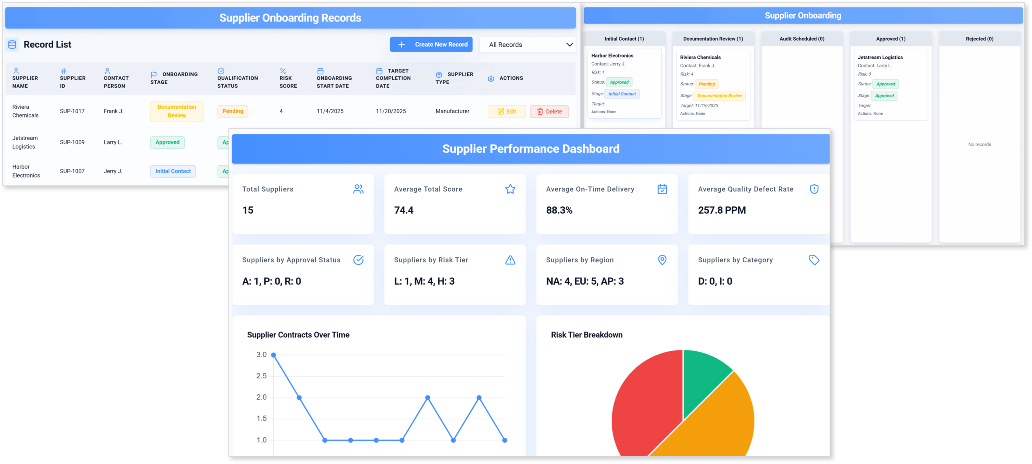
Task: Click the 11/20/2025 target completion date
Action: coord(391,111)
